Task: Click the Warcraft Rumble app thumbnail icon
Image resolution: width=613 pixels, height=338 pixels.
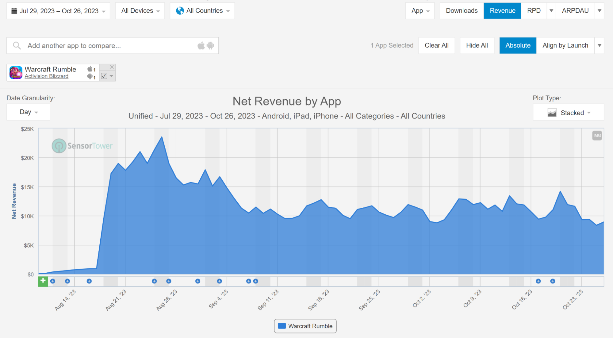Action: 16,73
